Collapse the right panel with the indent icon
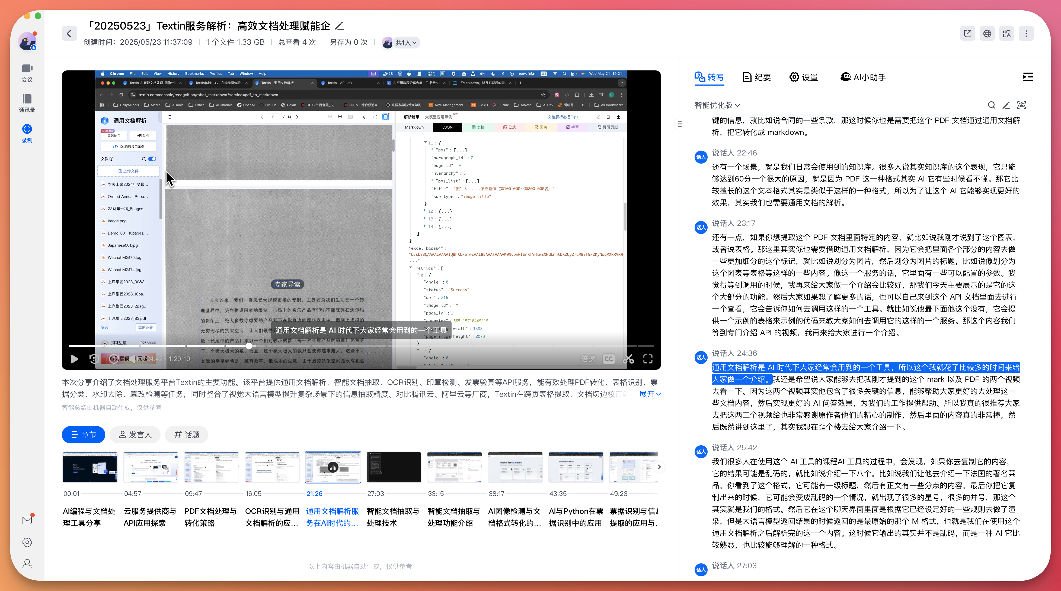Viewport: 1061px width, 591px height. 1028,77
